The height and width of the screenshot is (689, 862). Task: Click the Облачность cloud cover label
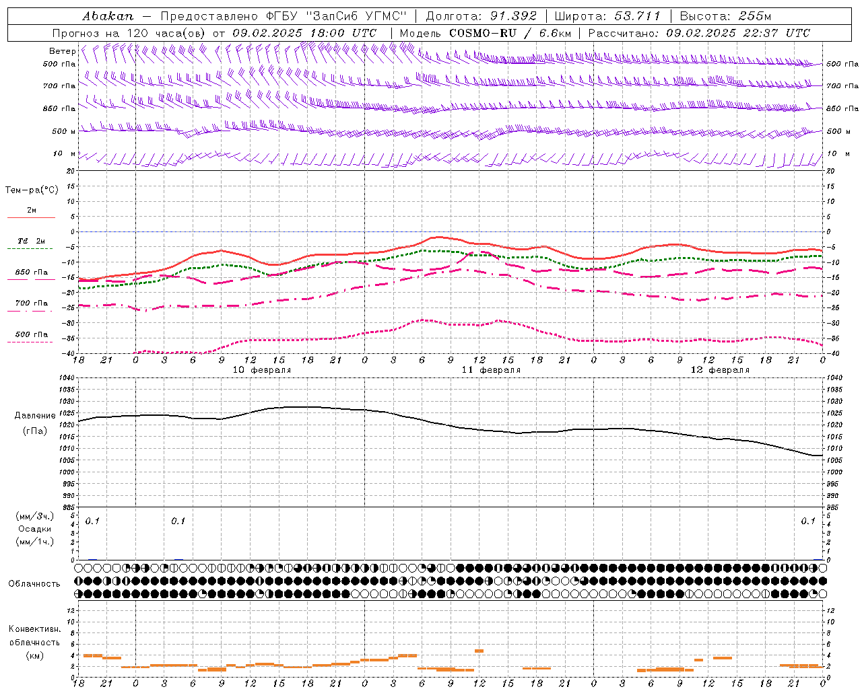[34, 583]
